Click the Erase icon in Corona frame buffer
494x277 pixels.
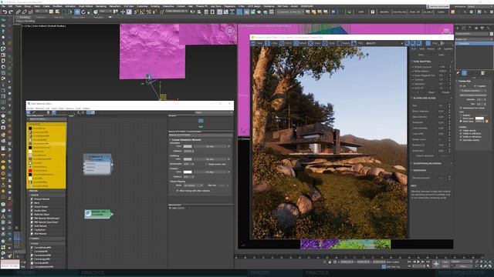point(310,43)
